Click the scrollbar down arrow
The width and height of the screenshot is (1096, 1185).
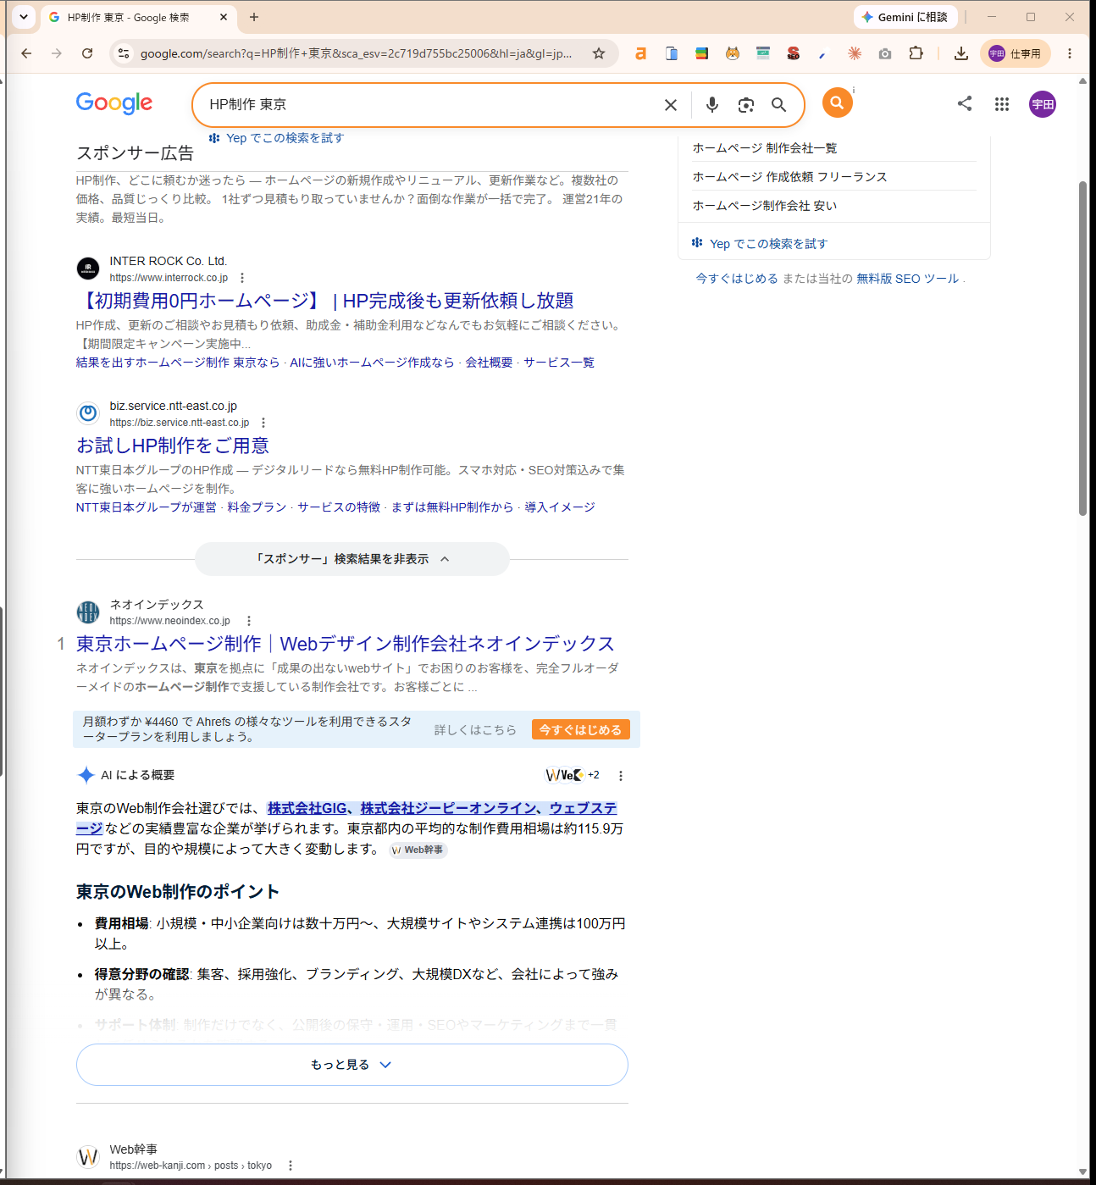point(1083,1172)
